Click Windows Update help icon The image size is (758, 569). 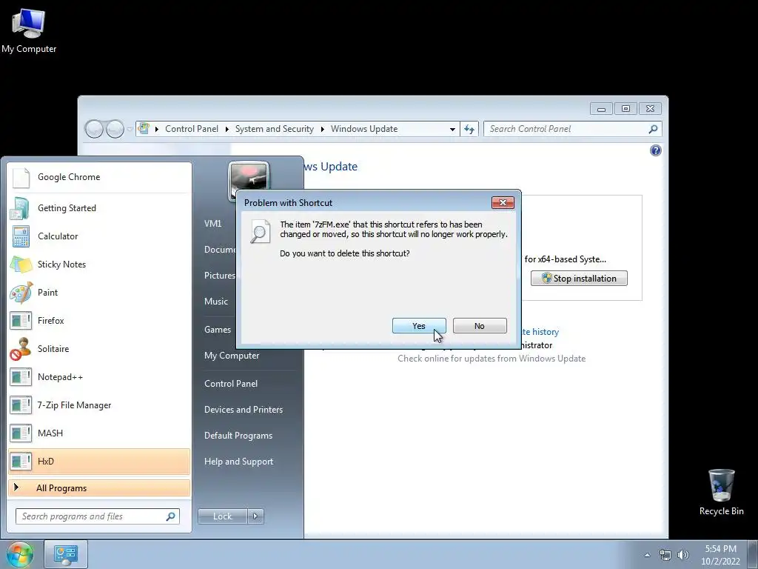656,150
